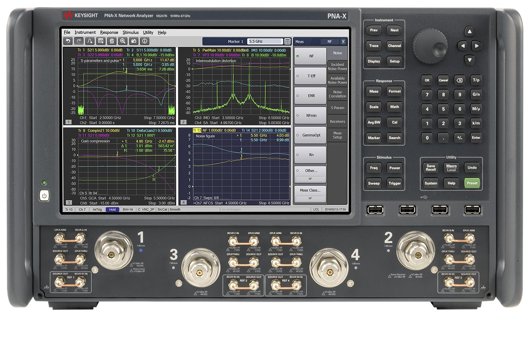The height and width of the screenshot is (351, 531).
Task: Turn the rotary knob on the front panel
Action: click(x=430, y=45)
